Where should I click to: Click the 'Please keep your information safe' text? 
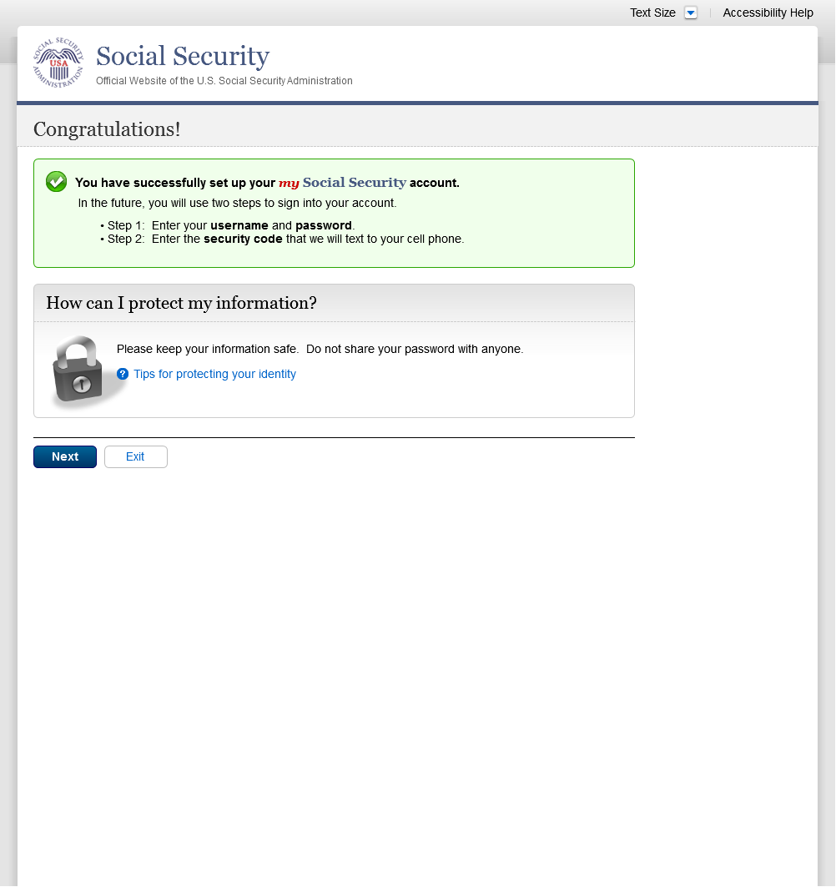click(320, 349)
